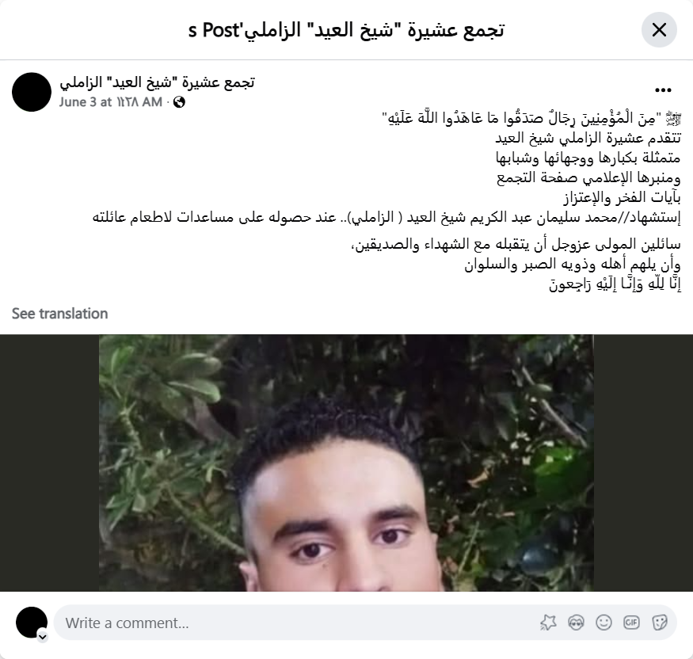Open the June 3 timestamp link
This screenshot has height=659, width=693.
(x=111, y=102)
